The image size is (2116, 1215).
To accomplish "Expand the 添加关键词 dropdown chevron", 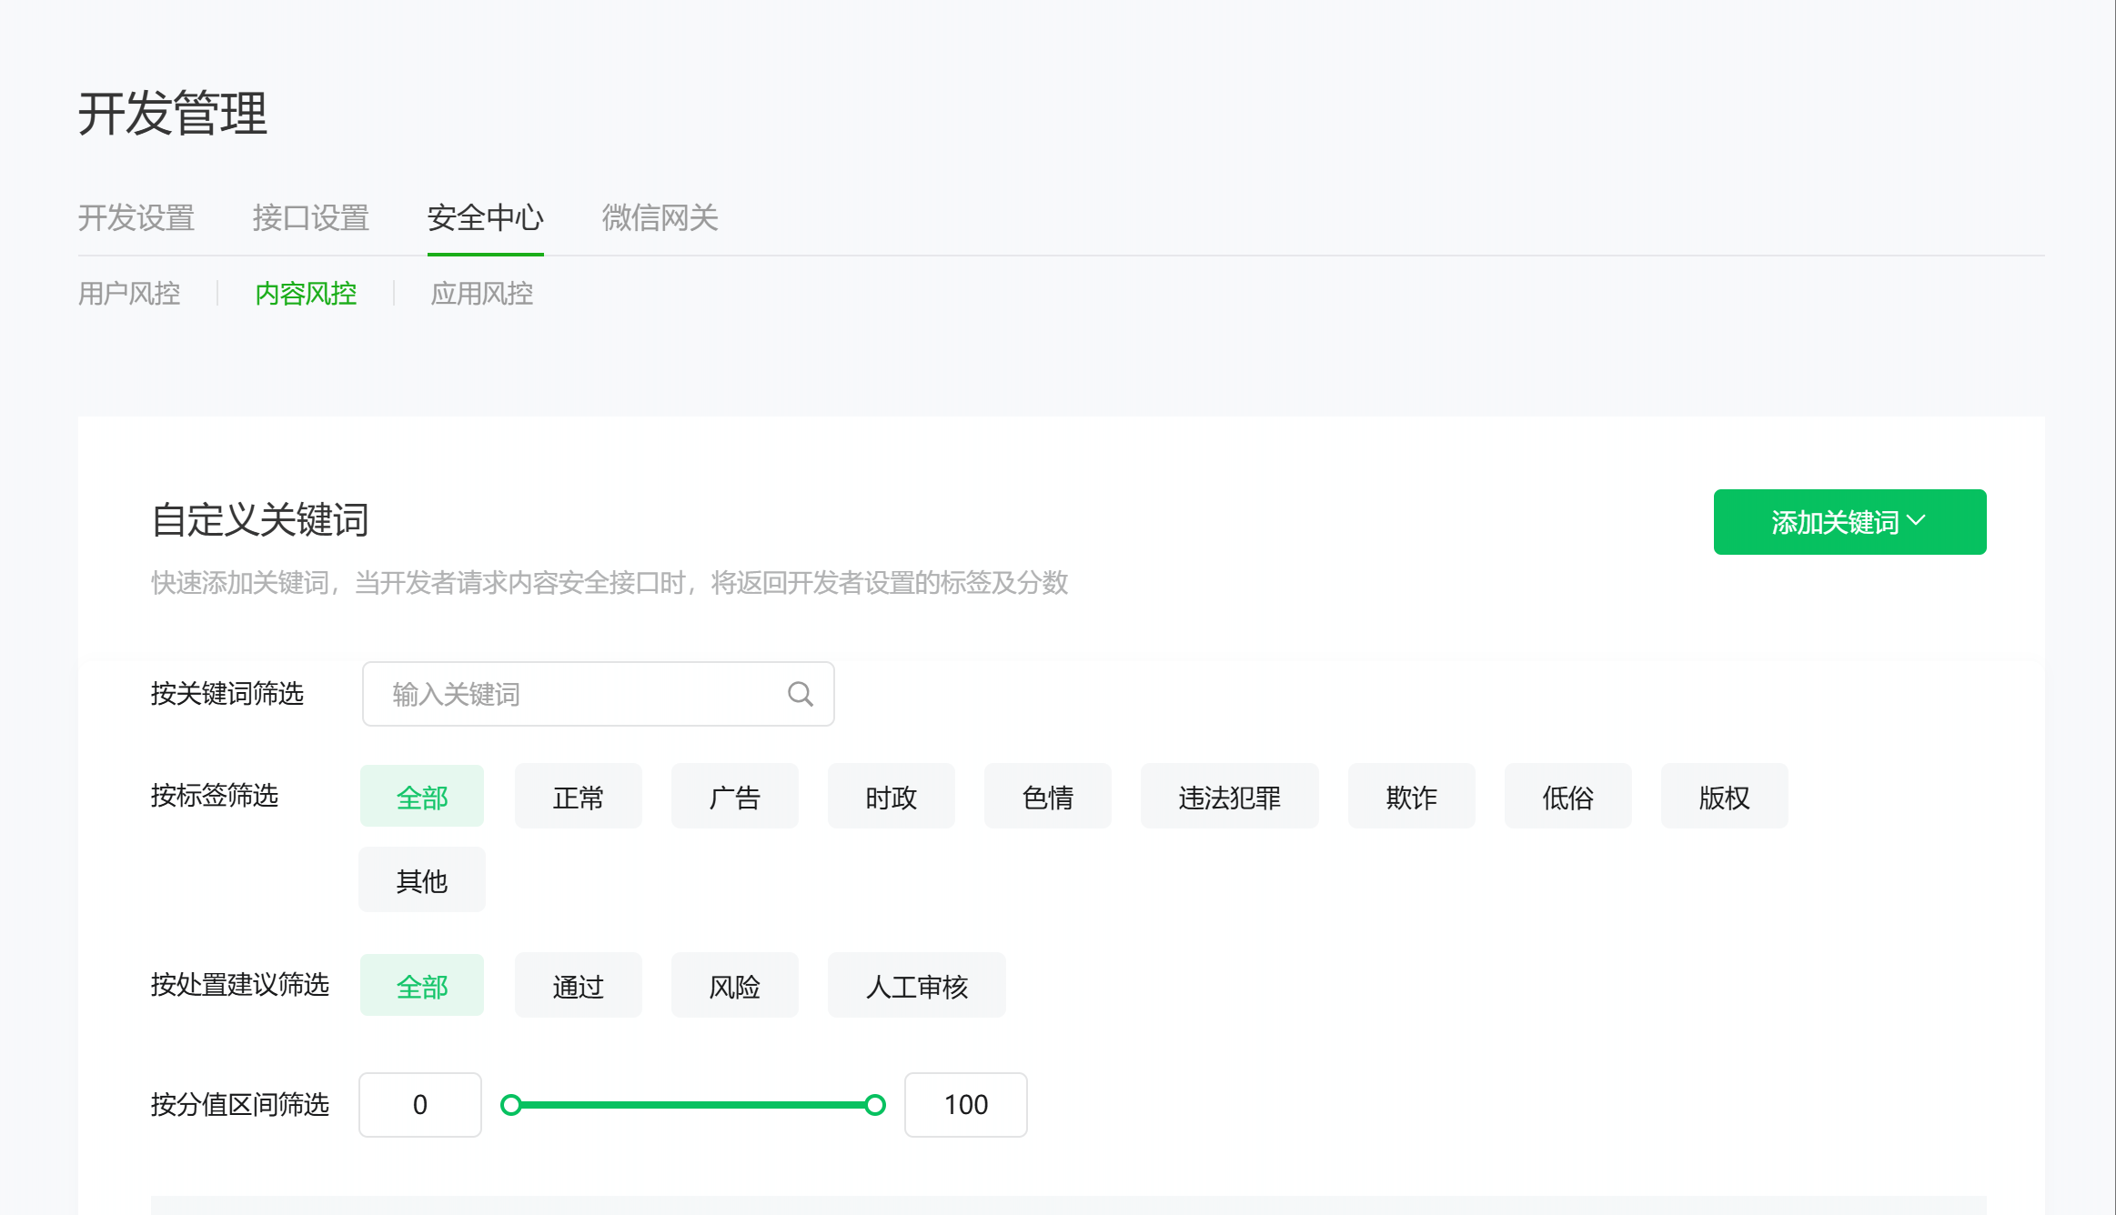I will (x=1917, y=521).
